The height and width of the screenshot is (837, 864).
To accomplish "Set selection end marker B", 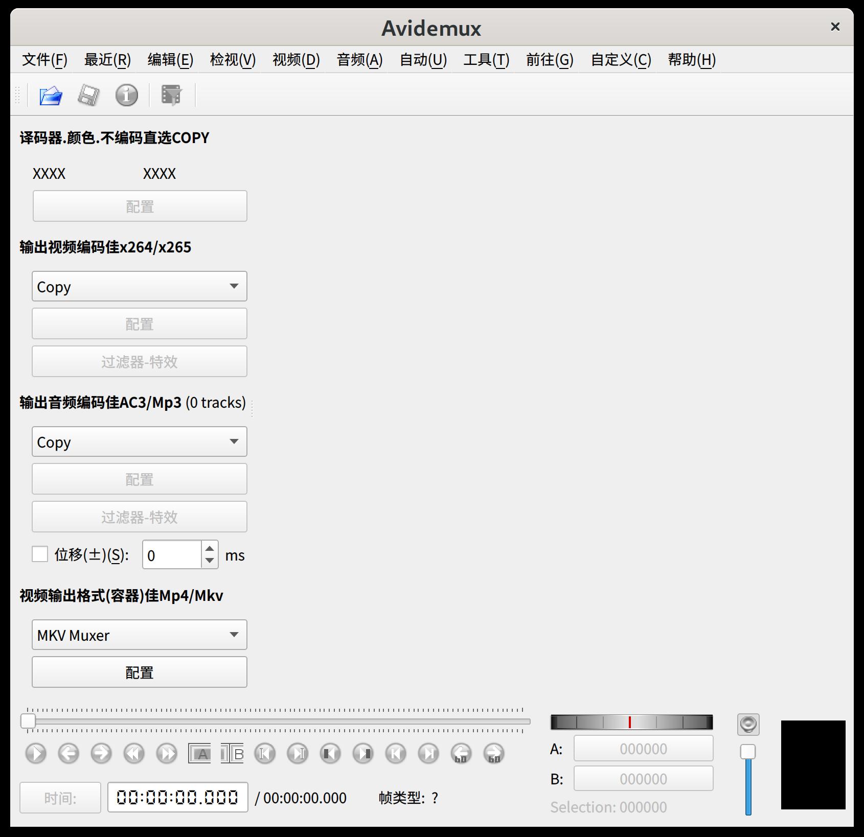I will (232, 753).
